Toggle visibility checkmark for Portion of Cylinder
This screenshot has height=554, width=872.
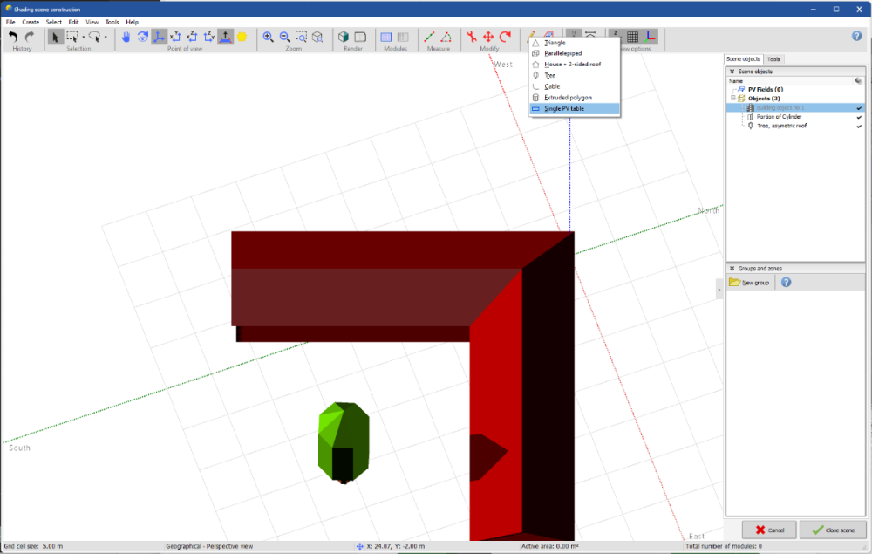tap(859, 116)
